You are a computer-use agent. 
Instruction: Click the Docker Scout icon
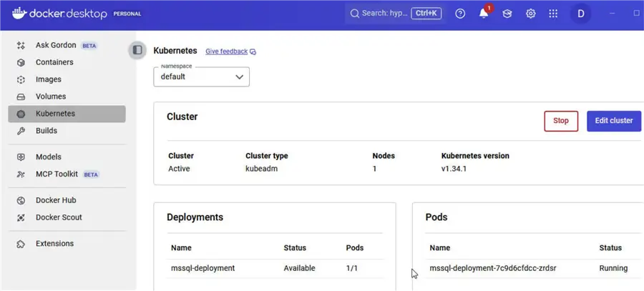pos(21,217)
